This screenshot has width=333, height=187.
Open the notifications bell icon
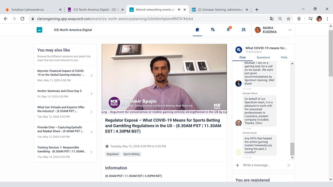point(228,30)
